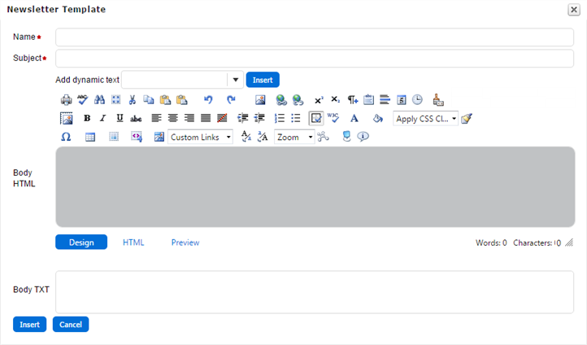Click the background color paint bucket
Screen dimensions: 587x345
pyautogui.click(x=377, y=118)
